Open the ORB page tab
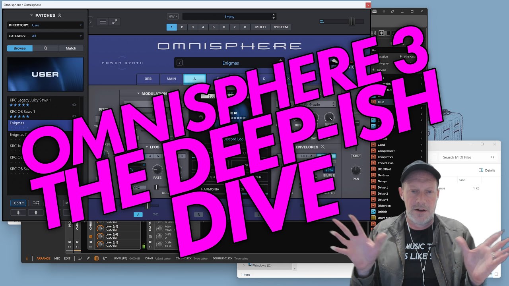 (148, 79)
